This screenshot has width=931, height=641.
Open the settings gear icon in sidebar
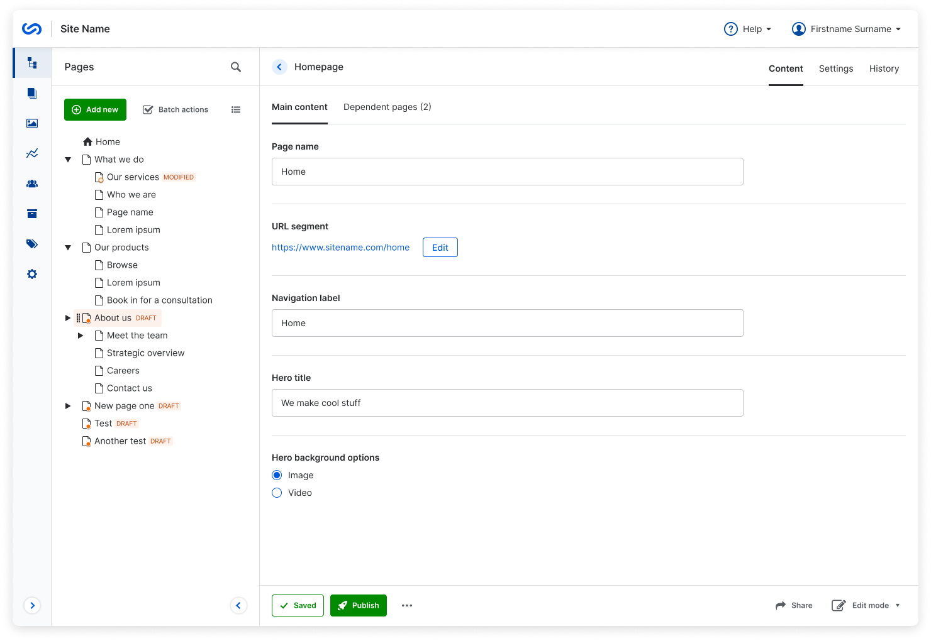coord(32,274)
